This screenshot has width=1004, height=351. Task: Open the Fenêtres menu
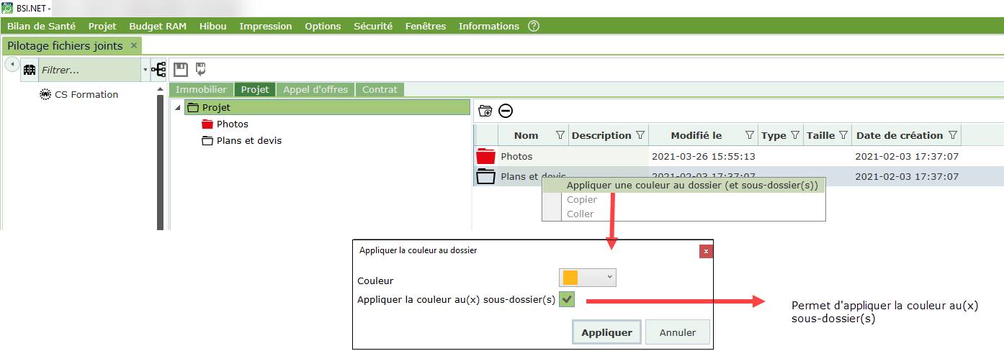click(426, 26)
